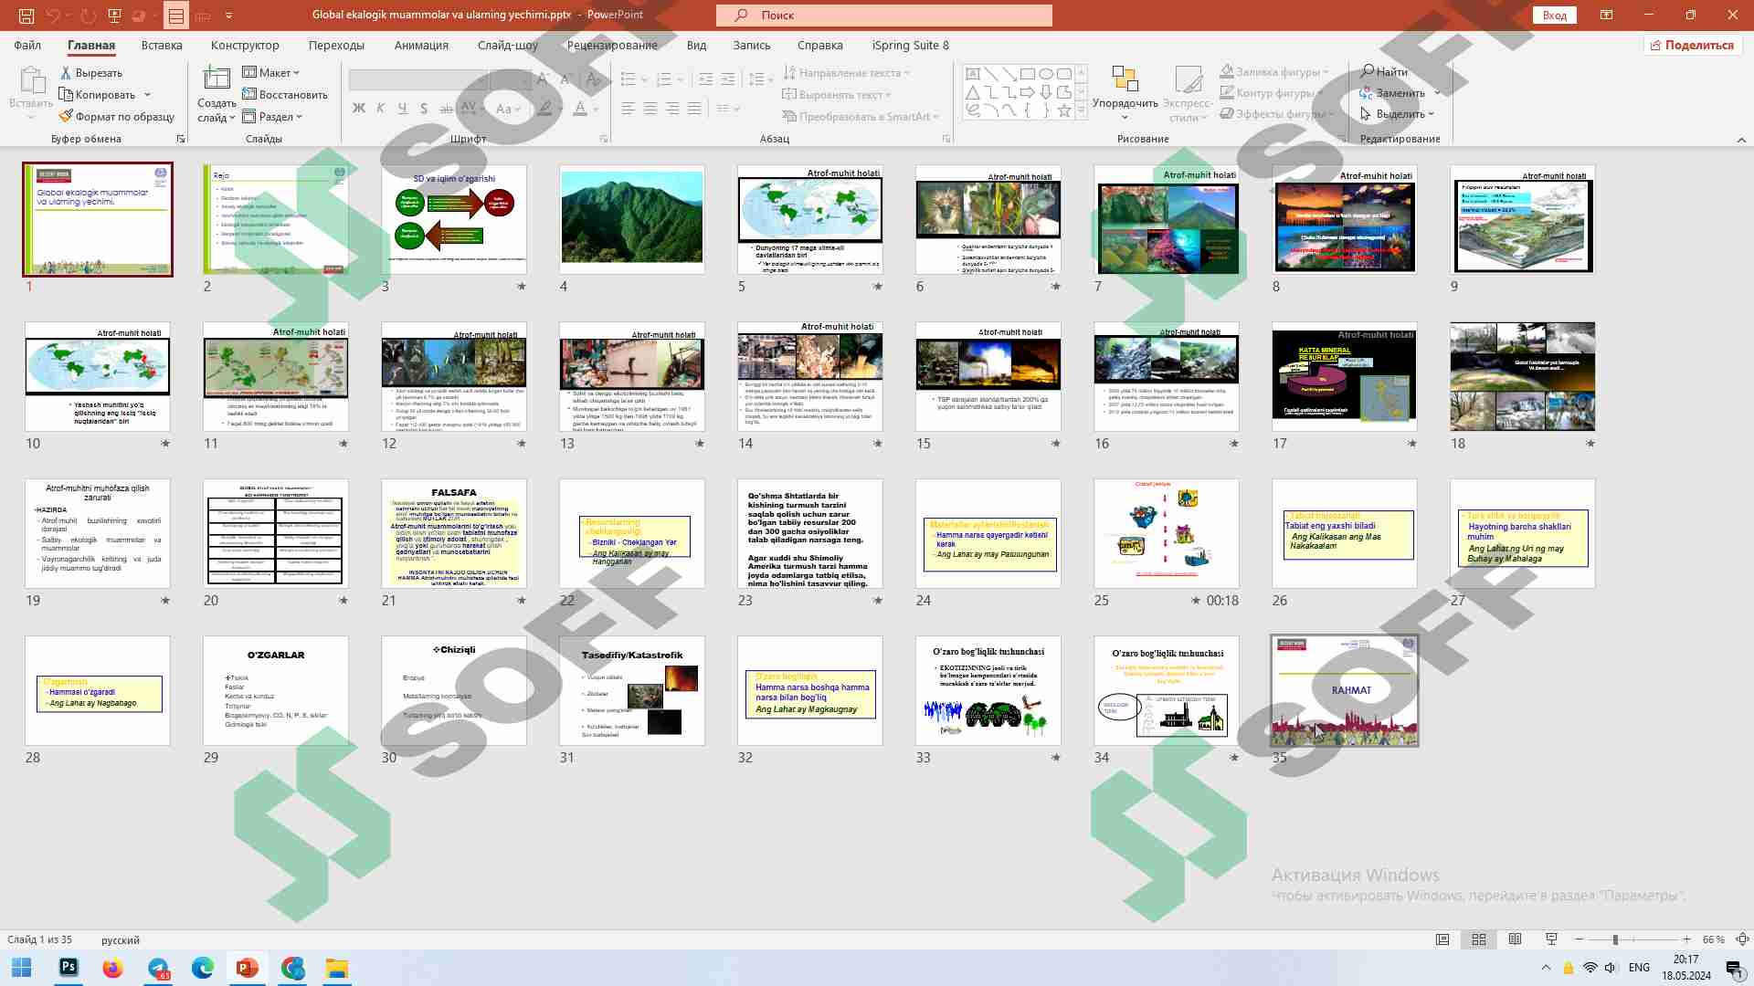
Task: Click the Reset (Восстановить) slide button
Action: [x=284, y=95]
